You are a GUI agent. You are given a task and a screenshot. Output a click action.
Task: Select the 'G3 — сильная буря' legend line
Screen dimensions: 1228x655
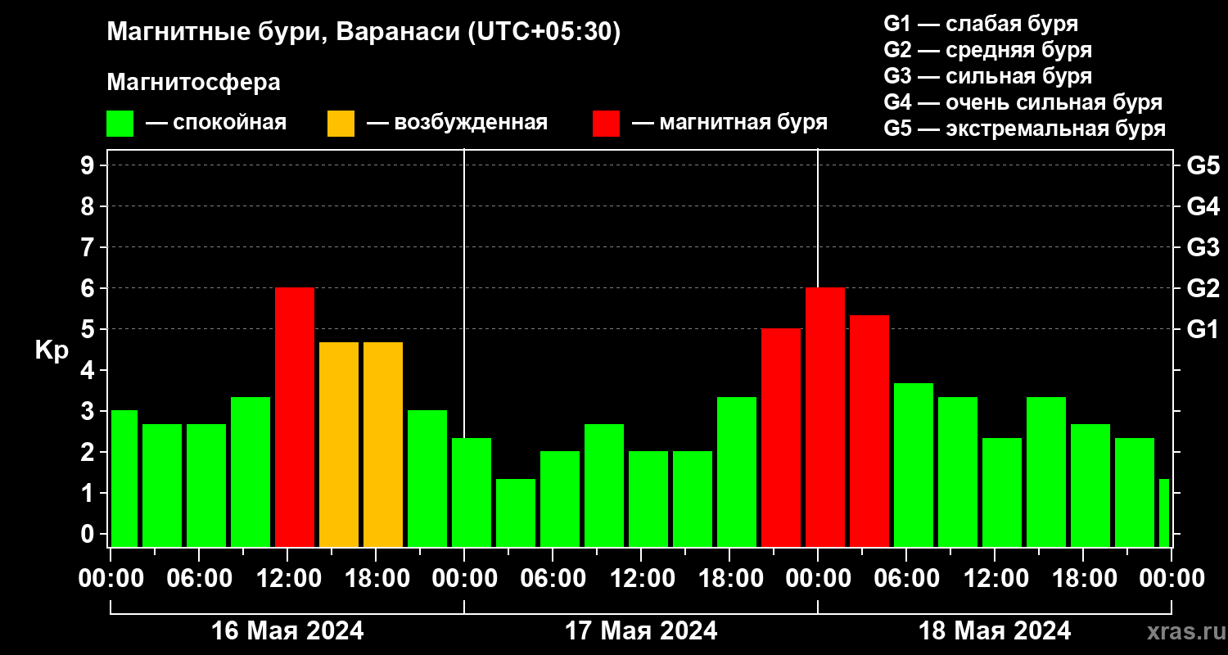tap(987, 76)
